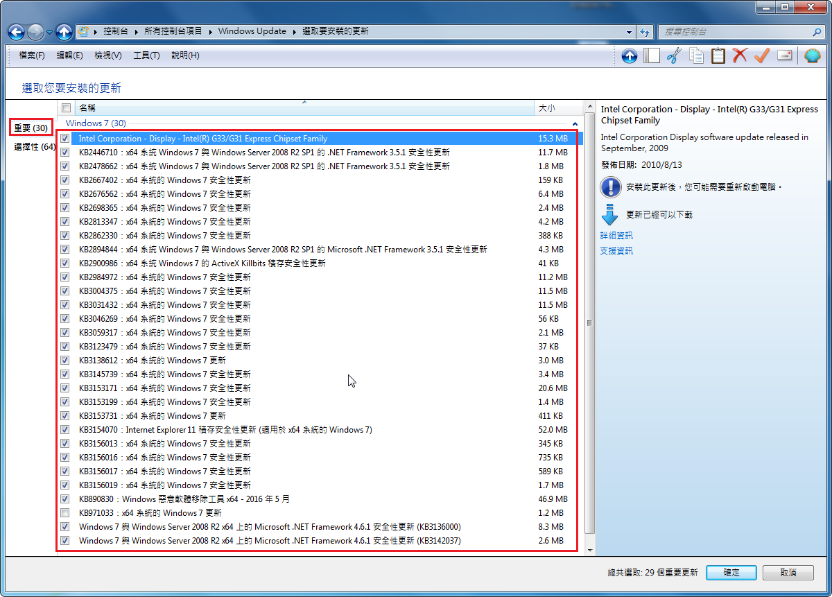Select the KB3153731 update row
The width and height of the screenshot is (832, 597).
pyautogui.click(x=320, y=416)
